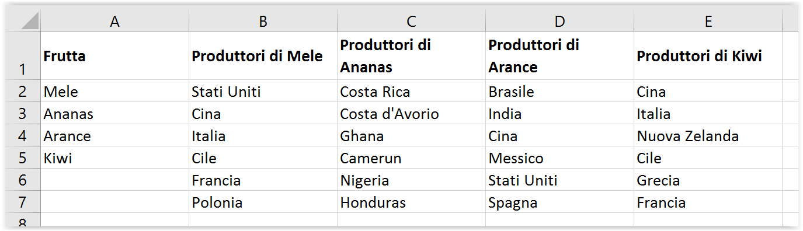This screenshot has height=231, width=803.
Task: Select column E header
Action: 708,21
